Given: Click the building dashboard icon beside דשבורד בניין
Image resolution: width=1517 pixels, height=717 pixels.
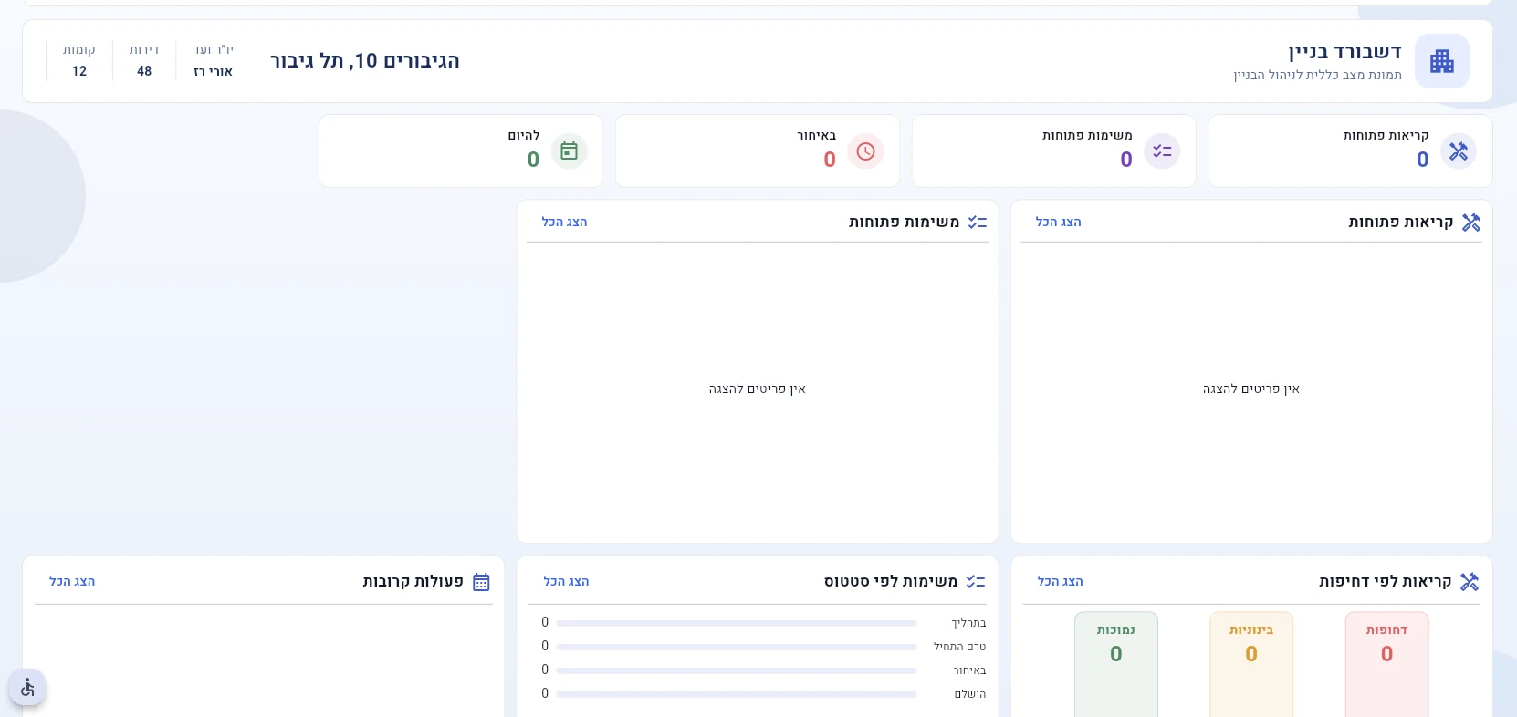Looking at the screenshot, I should click(1442, 61).
